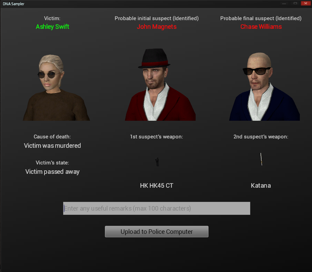312x272 pixels.
Task: Click the Katana weapon icon
Action: [x=261, y=159]
